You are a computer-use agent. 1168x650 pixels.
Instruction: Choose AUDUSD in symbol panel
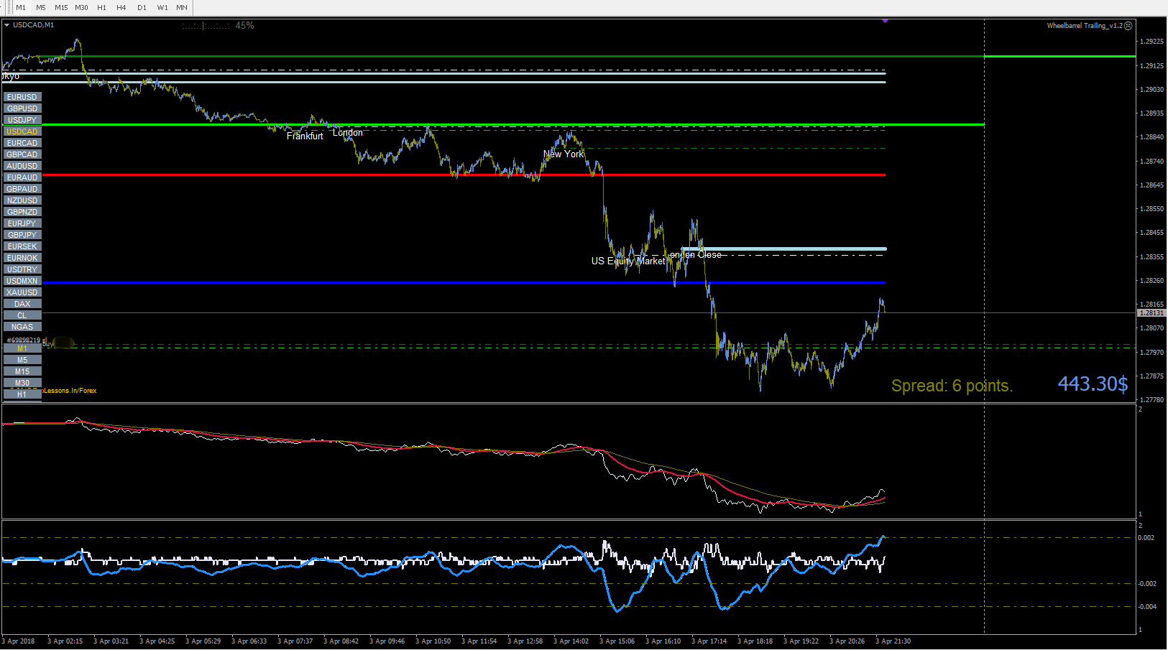(x=22, y=166)
